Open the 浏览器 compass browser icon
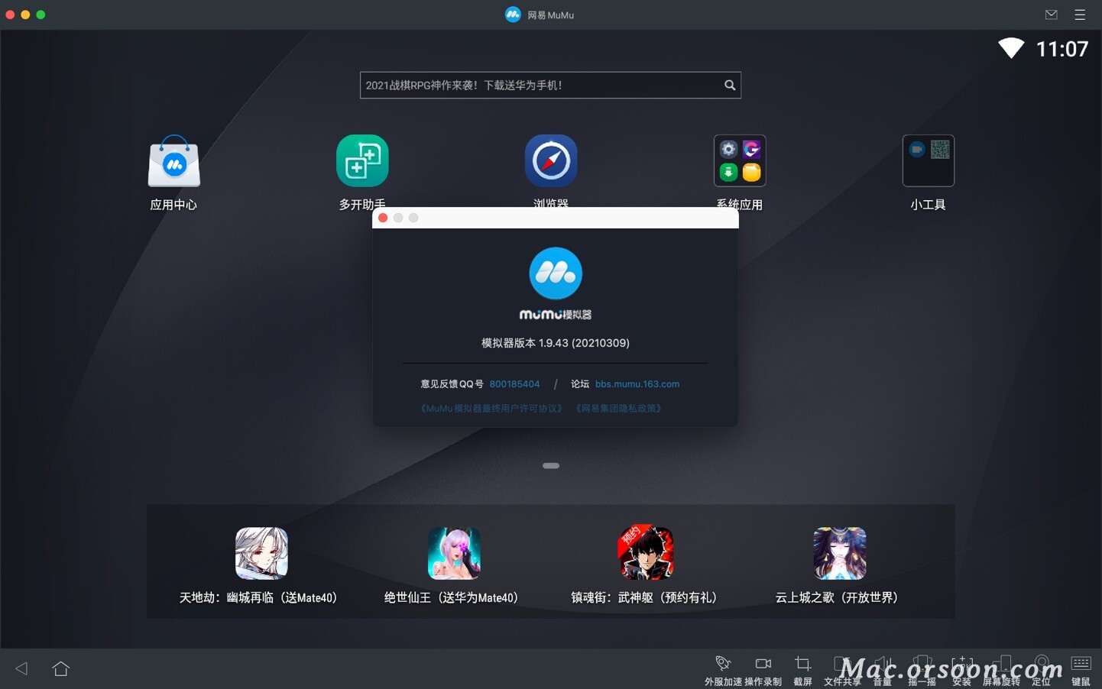The image size is (1102, 689). point(551,161)
